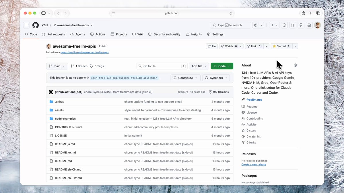Open Security and quality tab

pos(164,34)
